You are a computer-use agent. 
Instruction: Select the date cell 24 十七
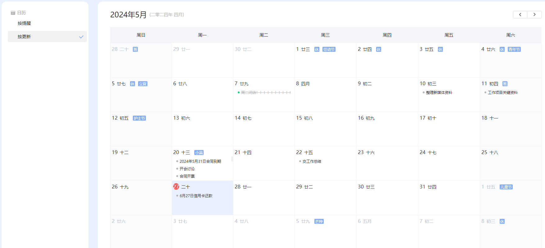pyautogui.click(x=449, y=163)
